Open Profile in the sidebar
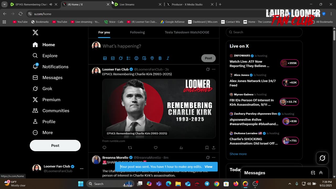 point(44,122)
